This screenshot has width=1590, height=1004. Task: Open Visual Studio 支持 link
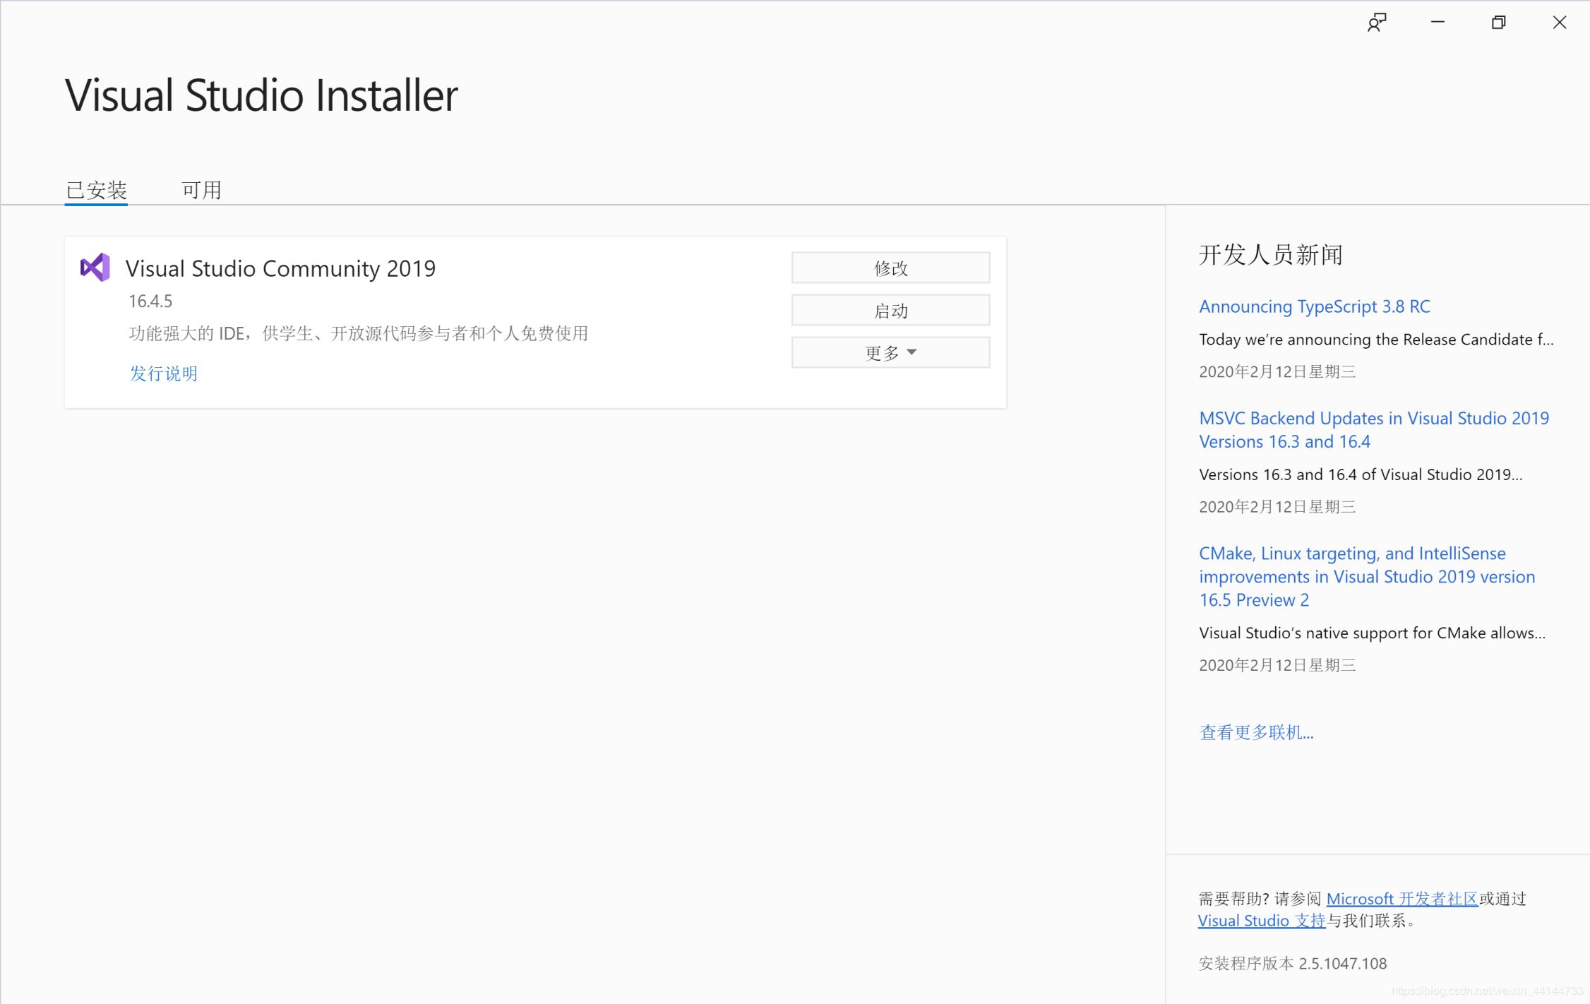point(1261,921)
